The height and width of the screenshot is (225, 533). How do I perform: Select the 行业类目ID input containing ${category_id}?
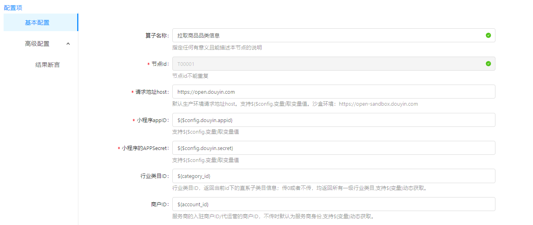point(333,176)
